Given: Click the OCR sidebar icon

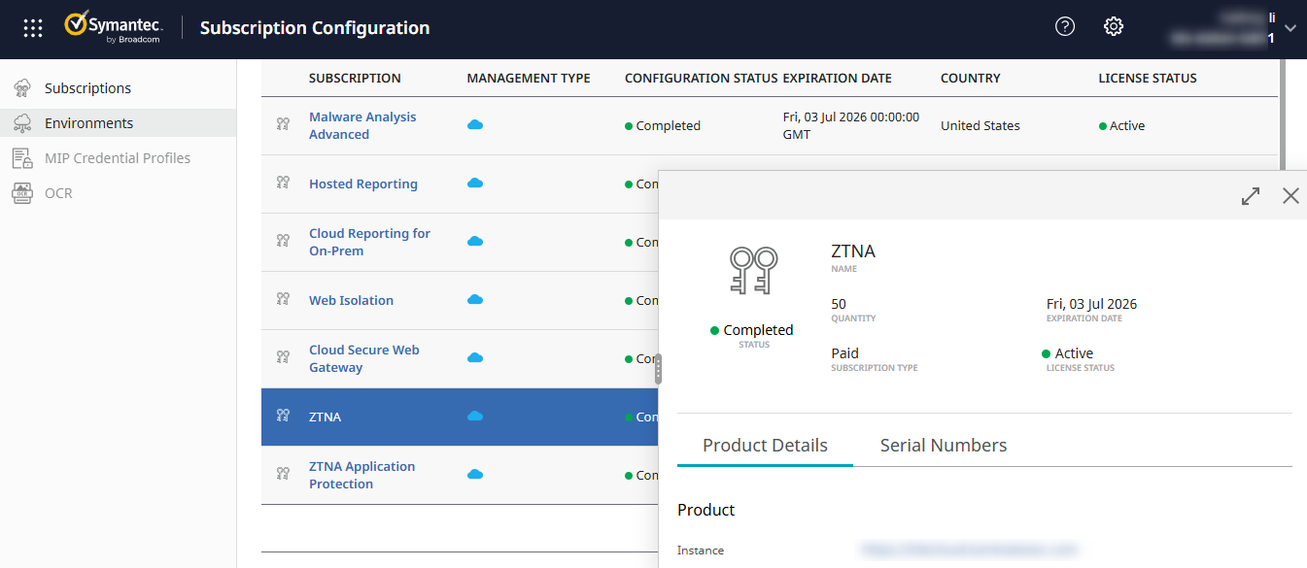Looking at the screenshot, I should (22, 193).
